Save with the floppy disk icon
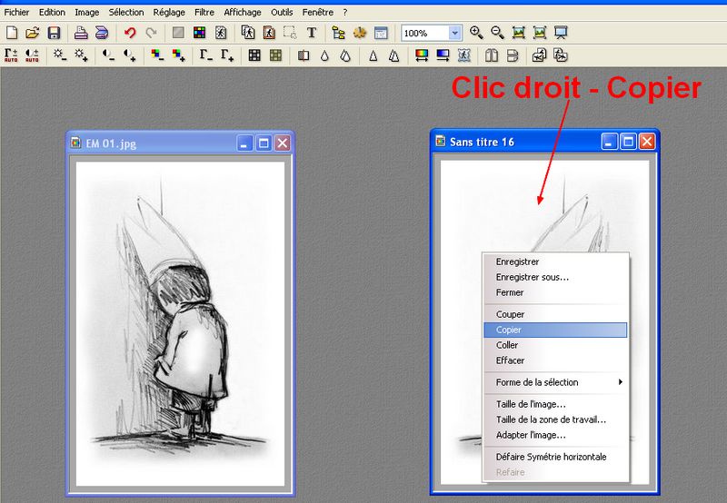This screenshot has height=503, width=727. [x=54, y=33]
